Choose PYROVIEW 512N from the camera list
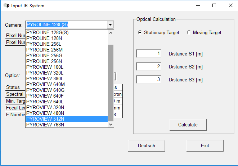The width and height of the screenshot is (238, 166). pos(67,119)
